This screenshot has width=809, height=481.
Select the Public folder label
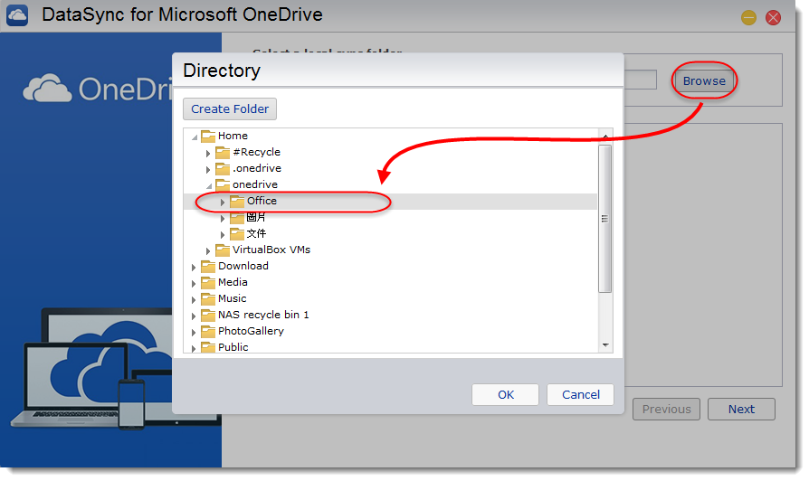pos(233,347)
